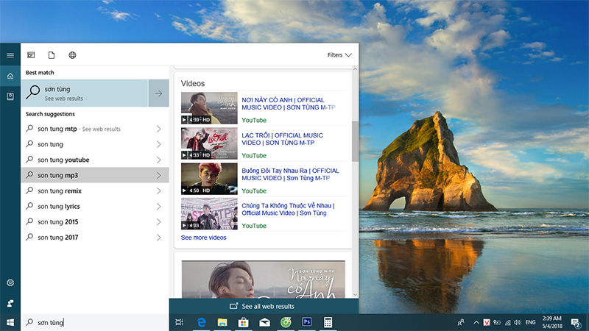
Task: Open 'NƠI NÀY CÓ ANH' video link
Action: click(288, 104)
